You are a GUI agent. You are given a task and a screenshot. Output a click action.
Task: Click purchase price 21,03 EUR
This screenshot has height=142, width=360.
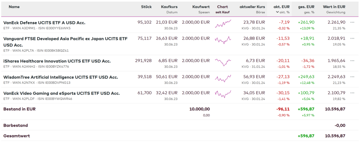[167, 23]
